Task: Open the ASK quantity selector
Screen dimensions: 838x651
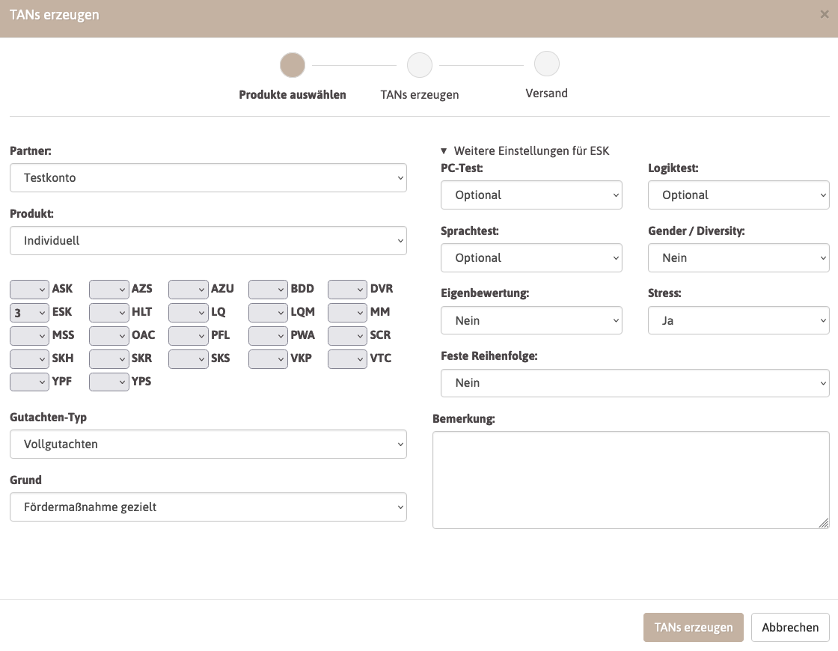Action: (x=29, y=289)
